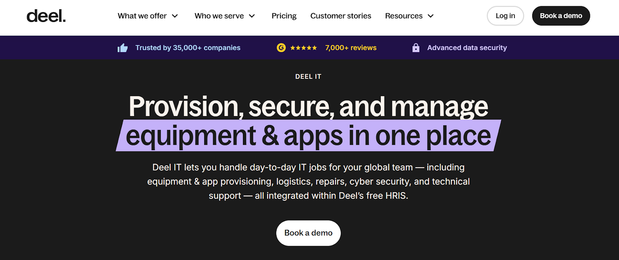Click the five-star rating icons
Viewport: 619px width, 260px height.
304,48
